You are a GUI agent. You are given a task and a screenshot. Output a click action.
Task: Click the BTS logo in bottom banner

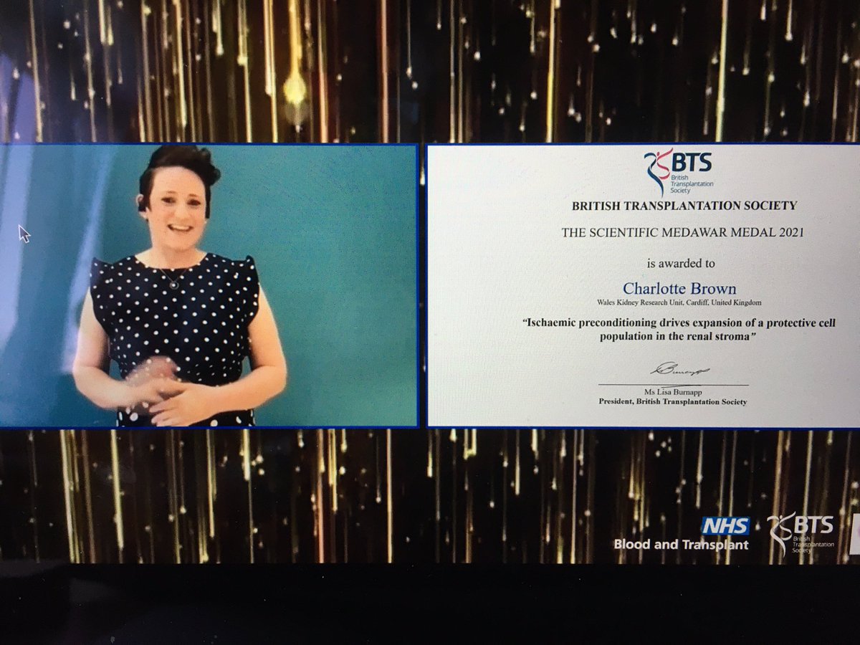click(x=801, y=535)
